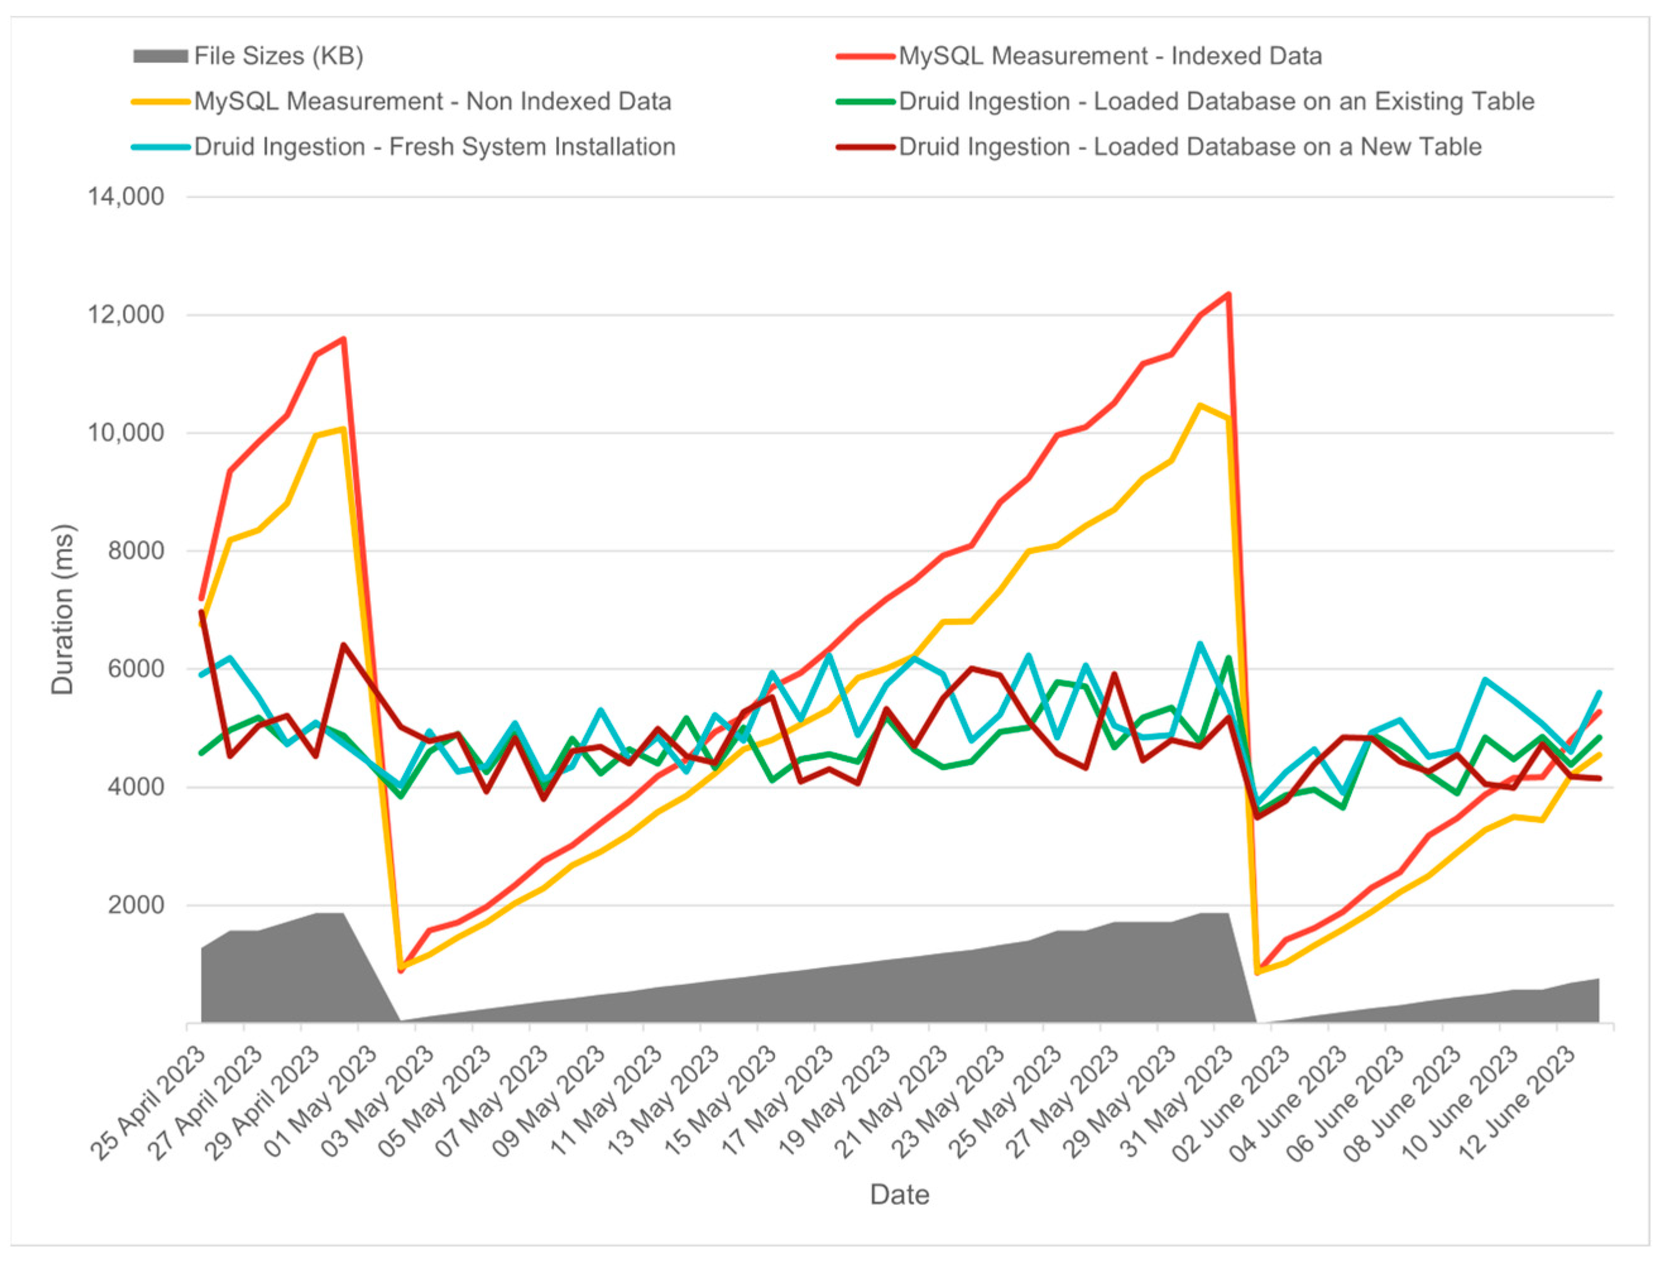The height and width of the screenshot is (1265, 1666).
Task: Click the 10,000 y-axis tick label
Action: 126,433
